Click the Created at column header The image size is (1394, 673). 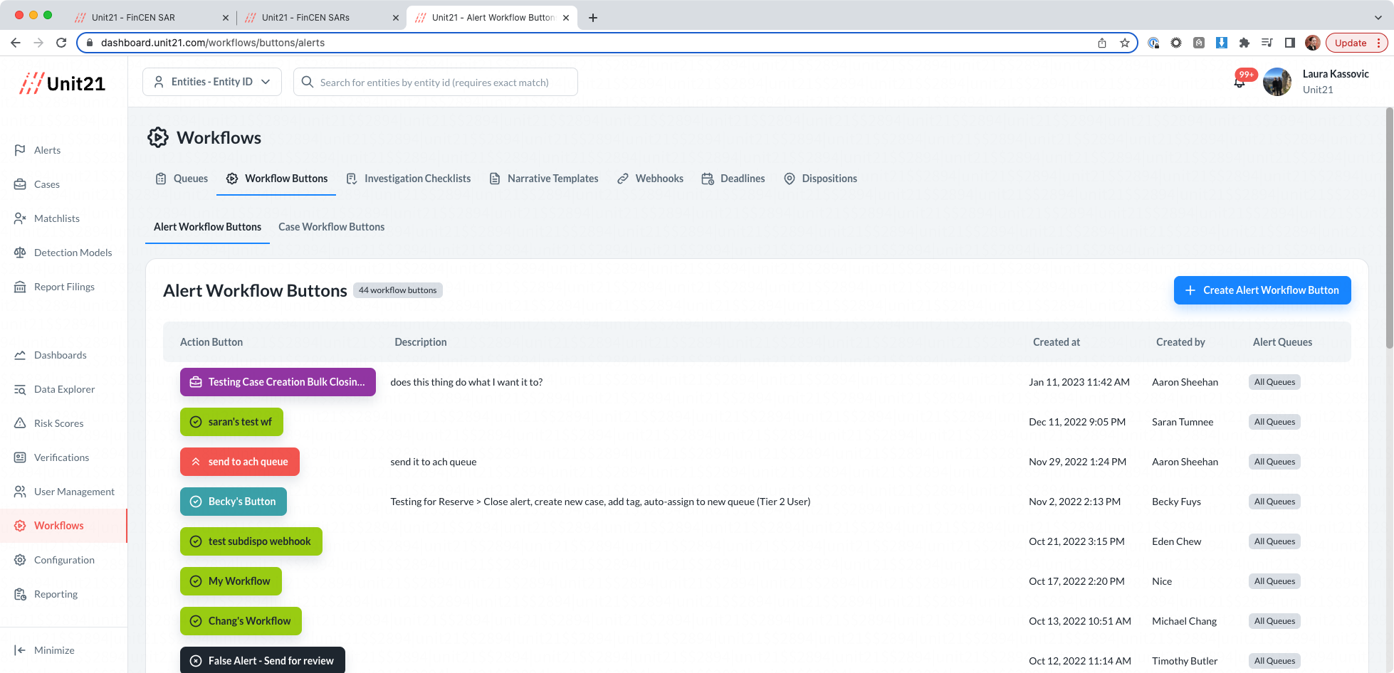click(x=1057, y=342)
